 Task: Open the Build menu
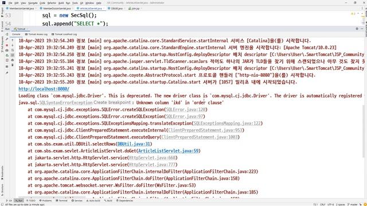pyautogui.click(x=61, y=3)
